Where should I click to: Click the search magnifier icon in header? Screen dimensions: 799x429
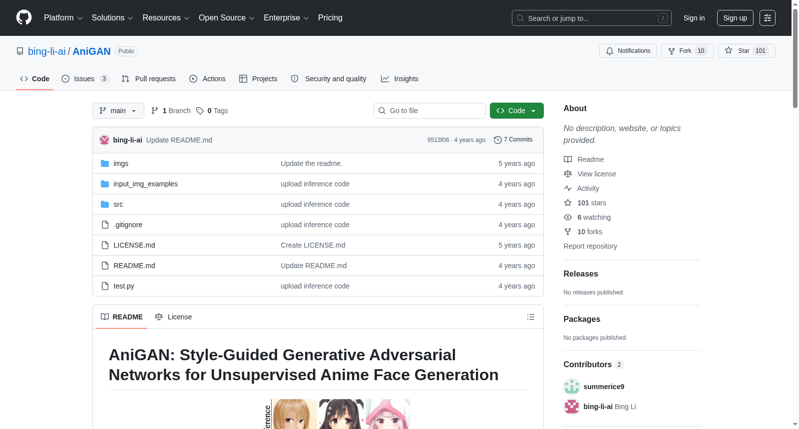tap(520, 18)
